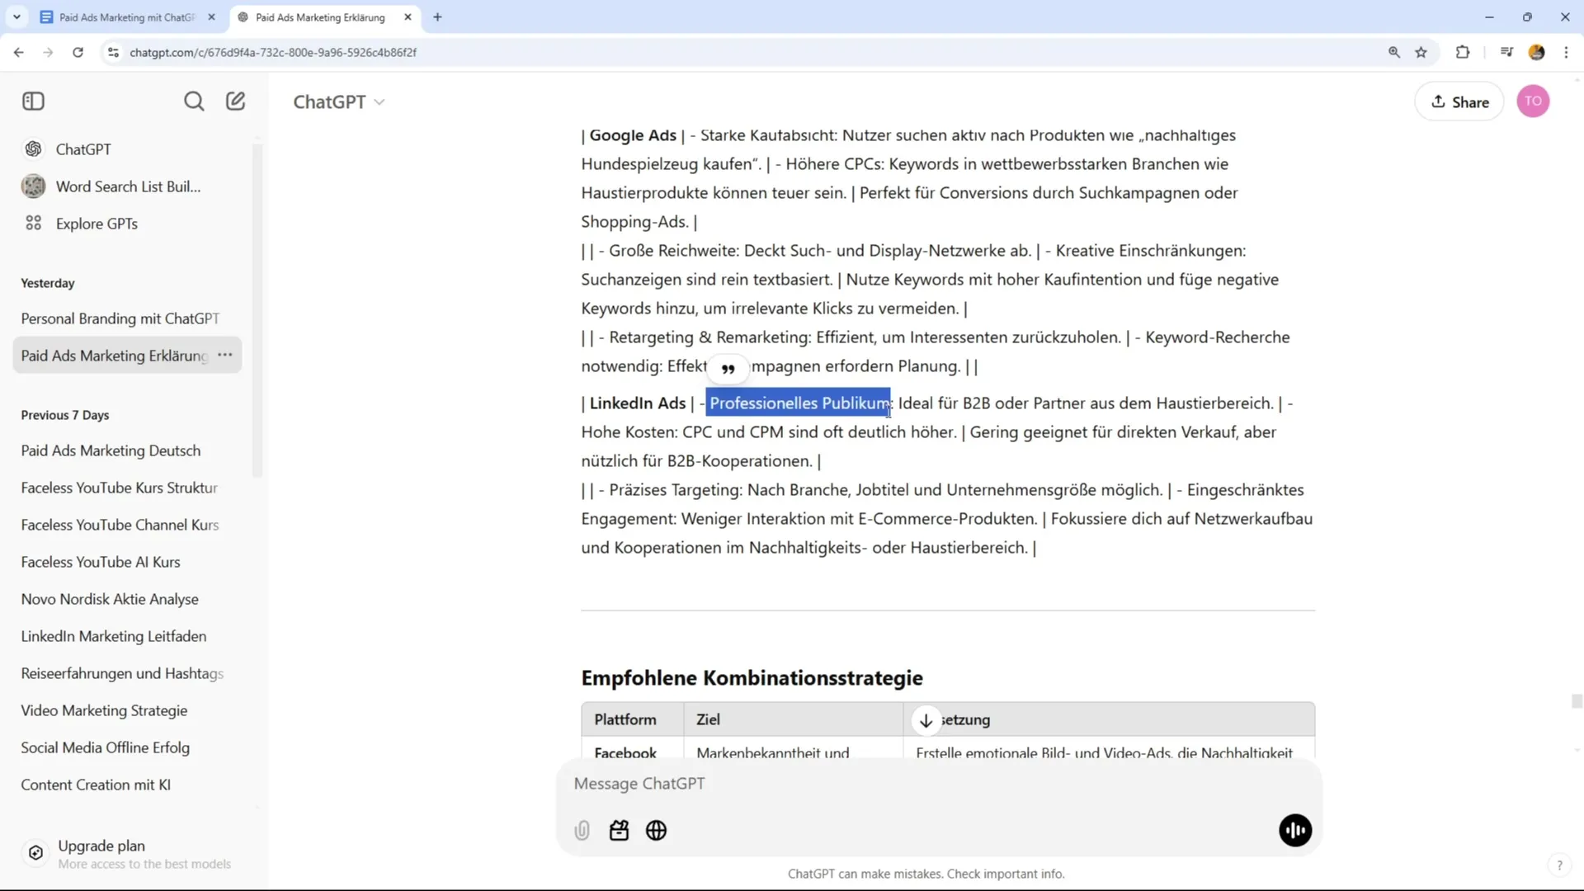Open Word Search List Builder GPT
This screenshot has height=891, width=1584.
(x=128, y=186)
